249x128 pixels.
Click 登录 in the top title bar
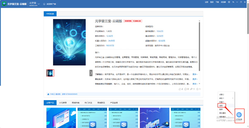tap(212, 2)
